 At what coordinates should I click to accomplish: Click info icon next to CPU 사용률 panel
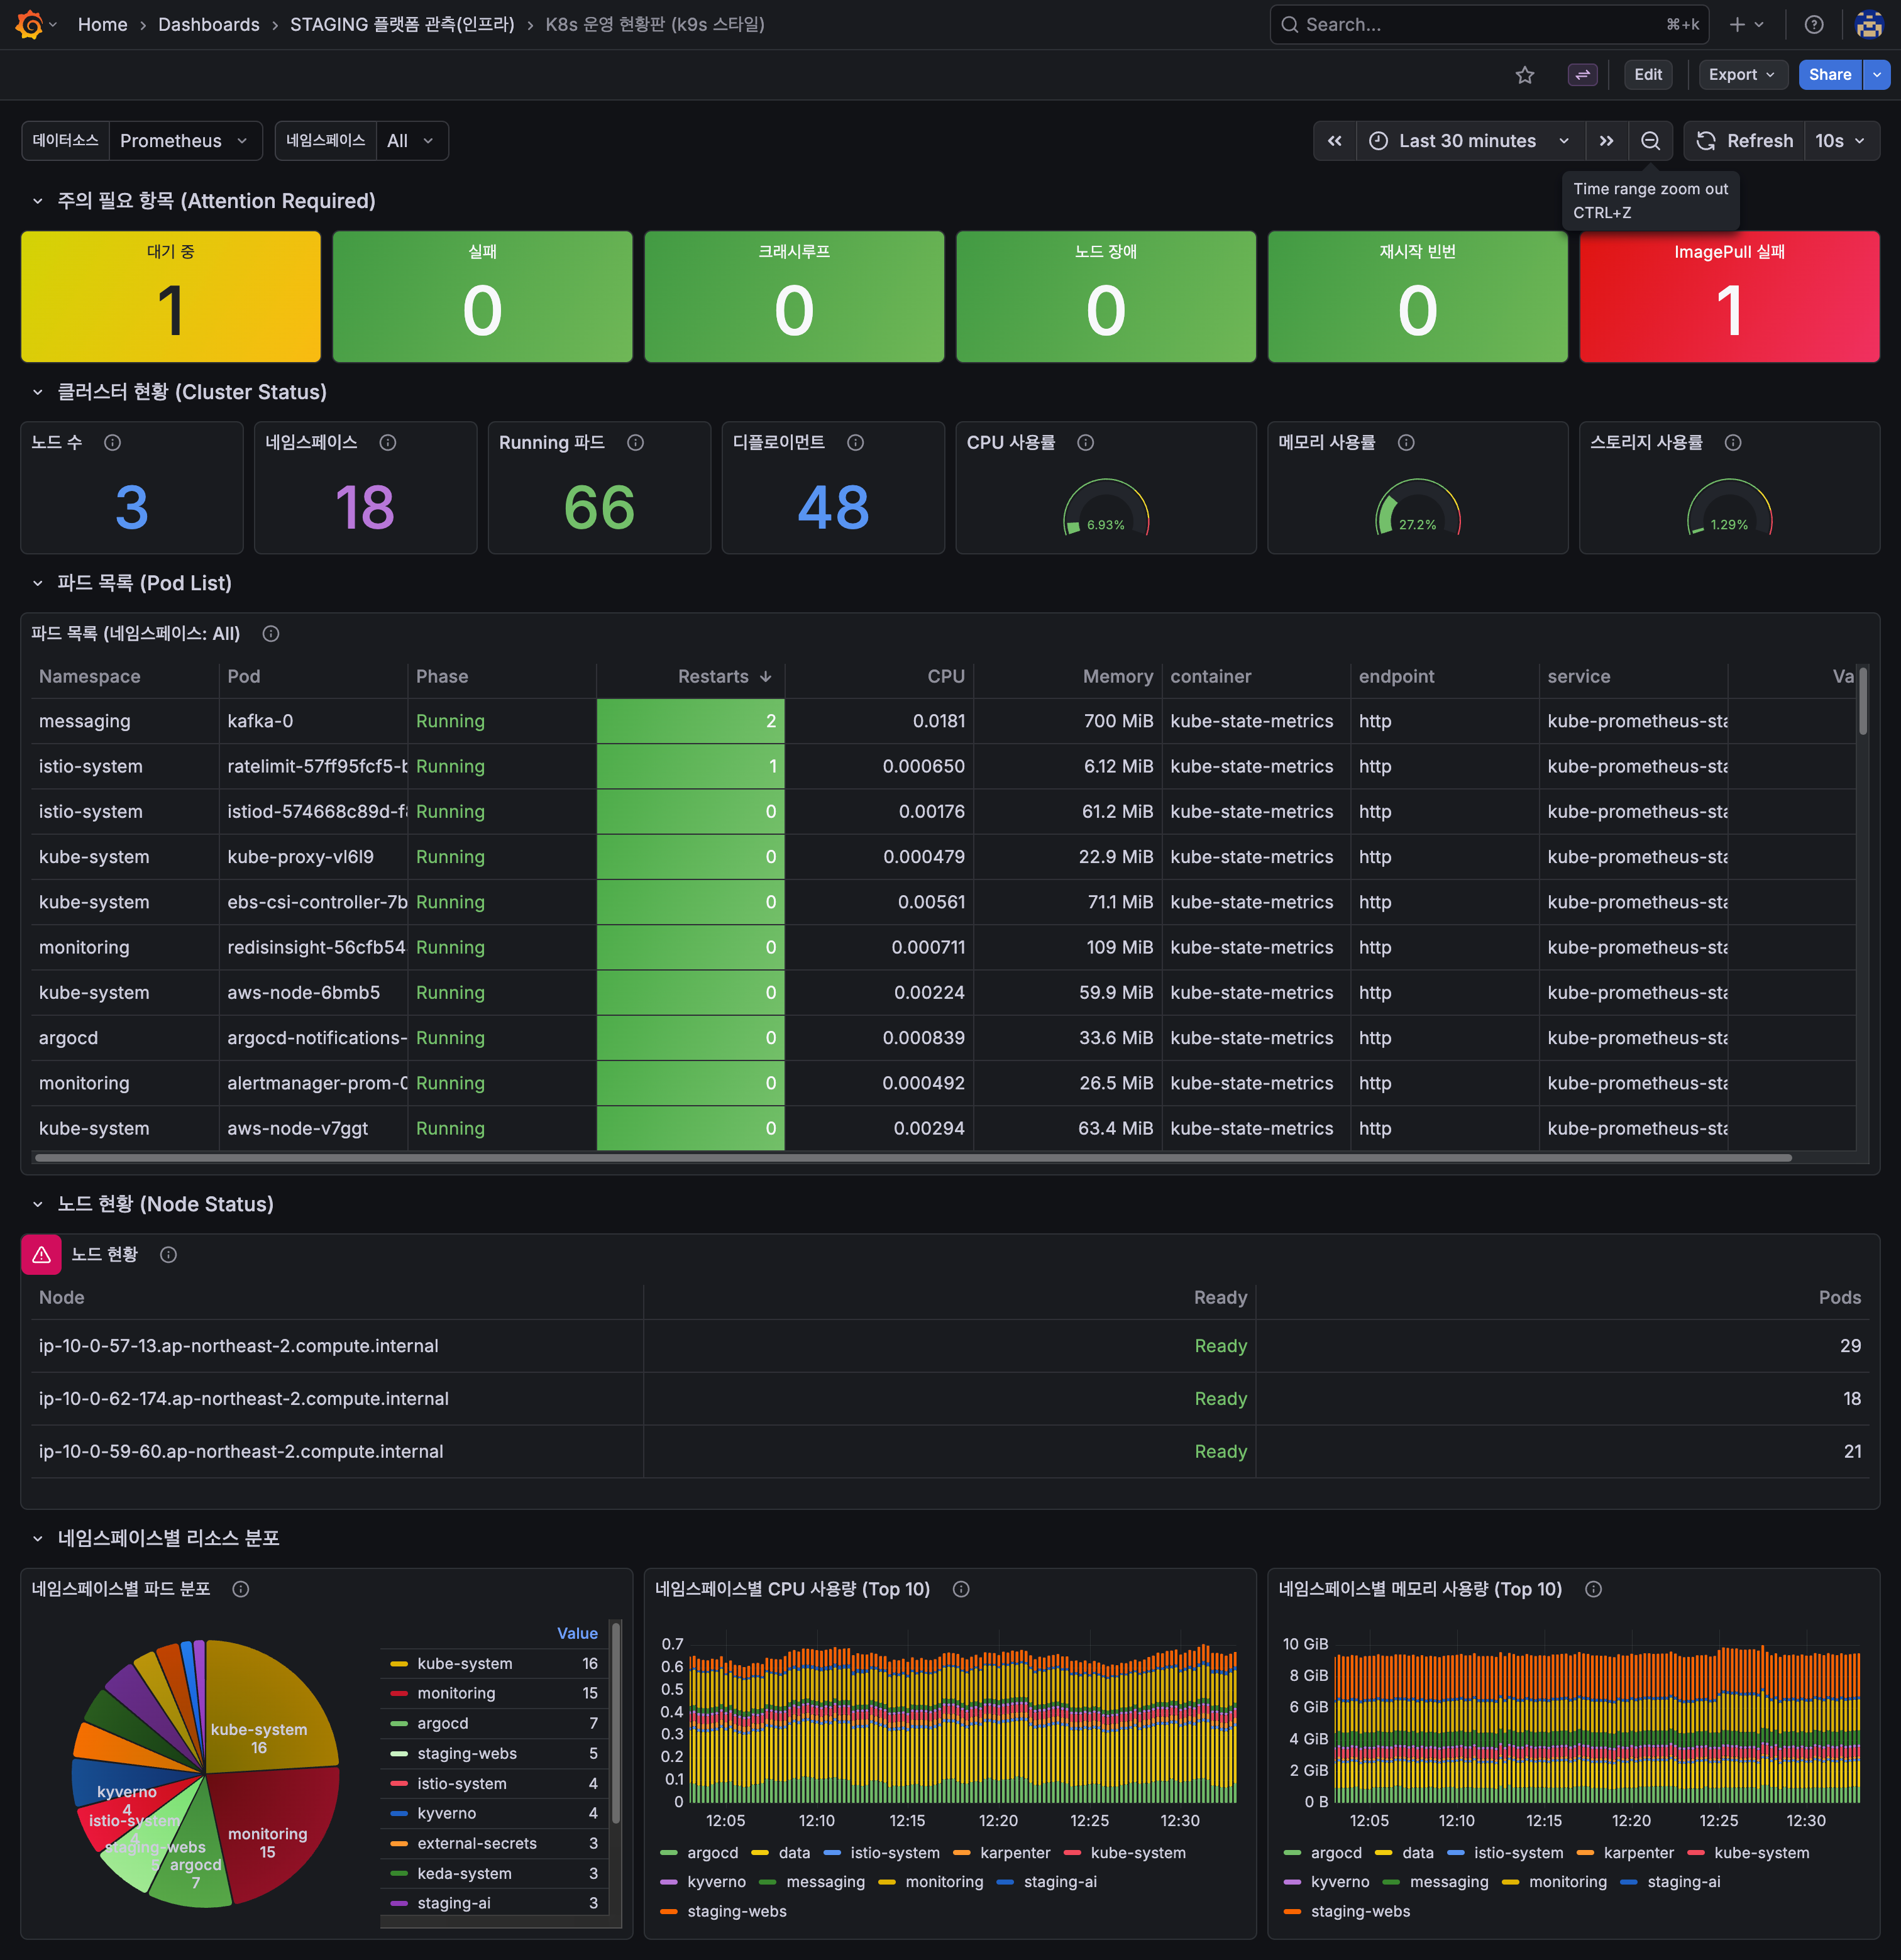pyautogui.click(x=1085, y=442)
